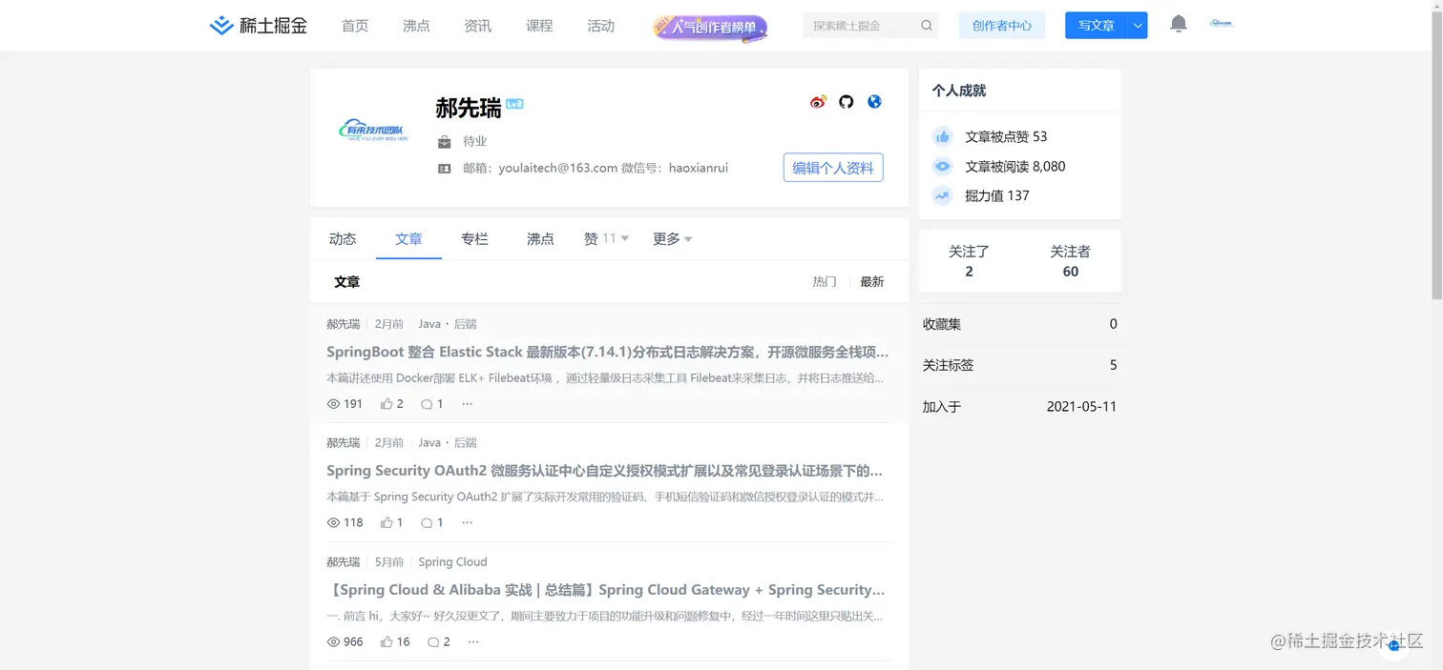
Task: Click the join date 2021-05-11
Action: (1081, 407)
